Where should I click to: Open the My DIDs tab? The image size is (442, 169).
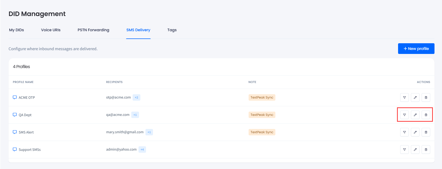tap(17, 30)
